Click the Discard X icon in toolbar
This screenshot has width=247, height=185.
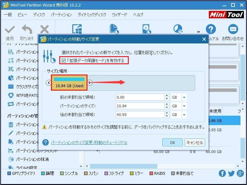coord(44,29)
